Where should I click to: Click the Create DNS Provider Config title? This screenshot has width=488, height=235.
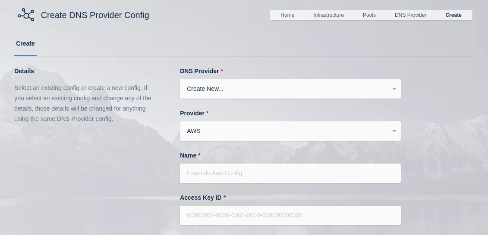pyautogui.click(x=95, y=15)
